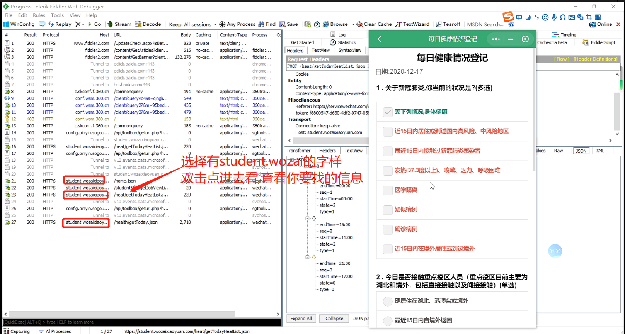Click the health form vertical scrollbar

tap(534, 110)
